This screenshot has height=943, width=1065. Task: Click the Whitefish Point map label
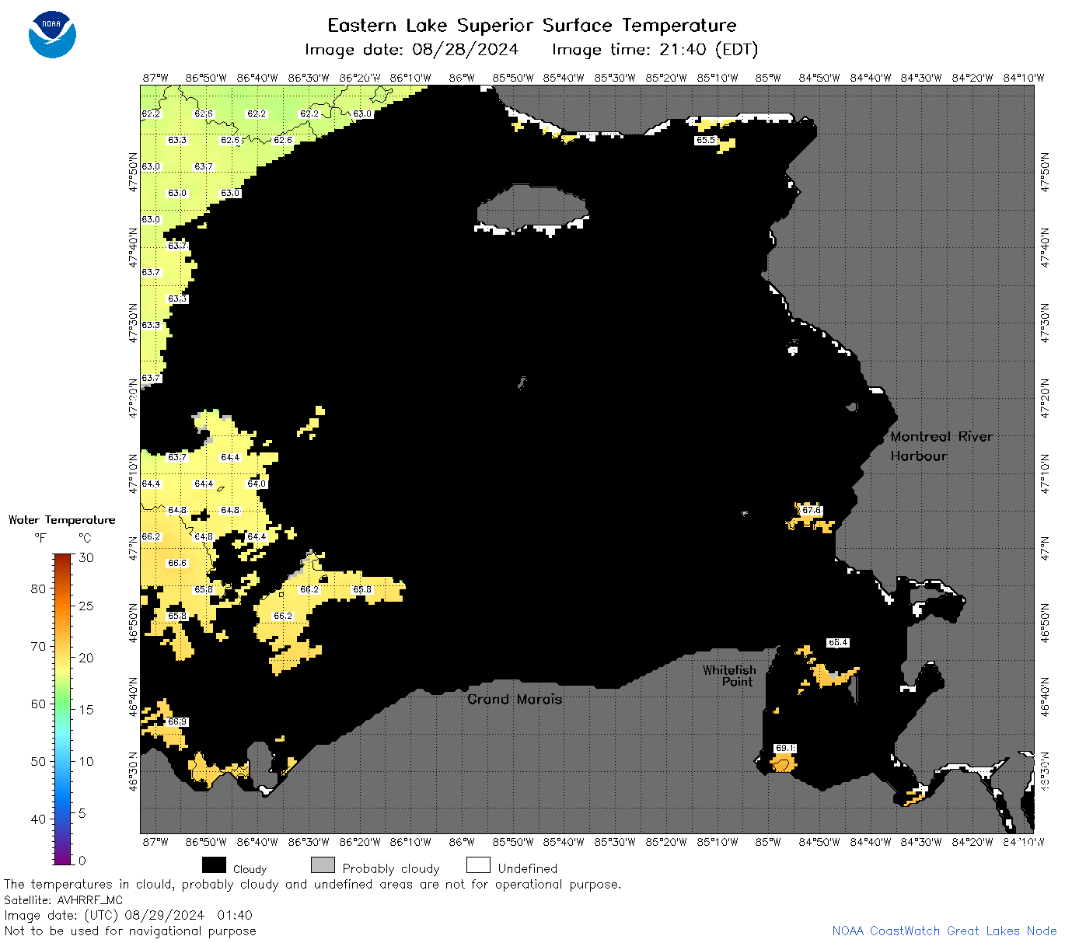click(x=728, y=676)
